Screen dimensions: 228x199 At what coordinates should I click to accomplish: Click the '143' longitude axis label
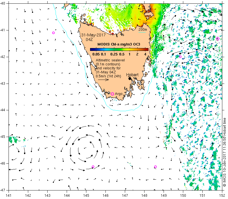tap(47, 195)
